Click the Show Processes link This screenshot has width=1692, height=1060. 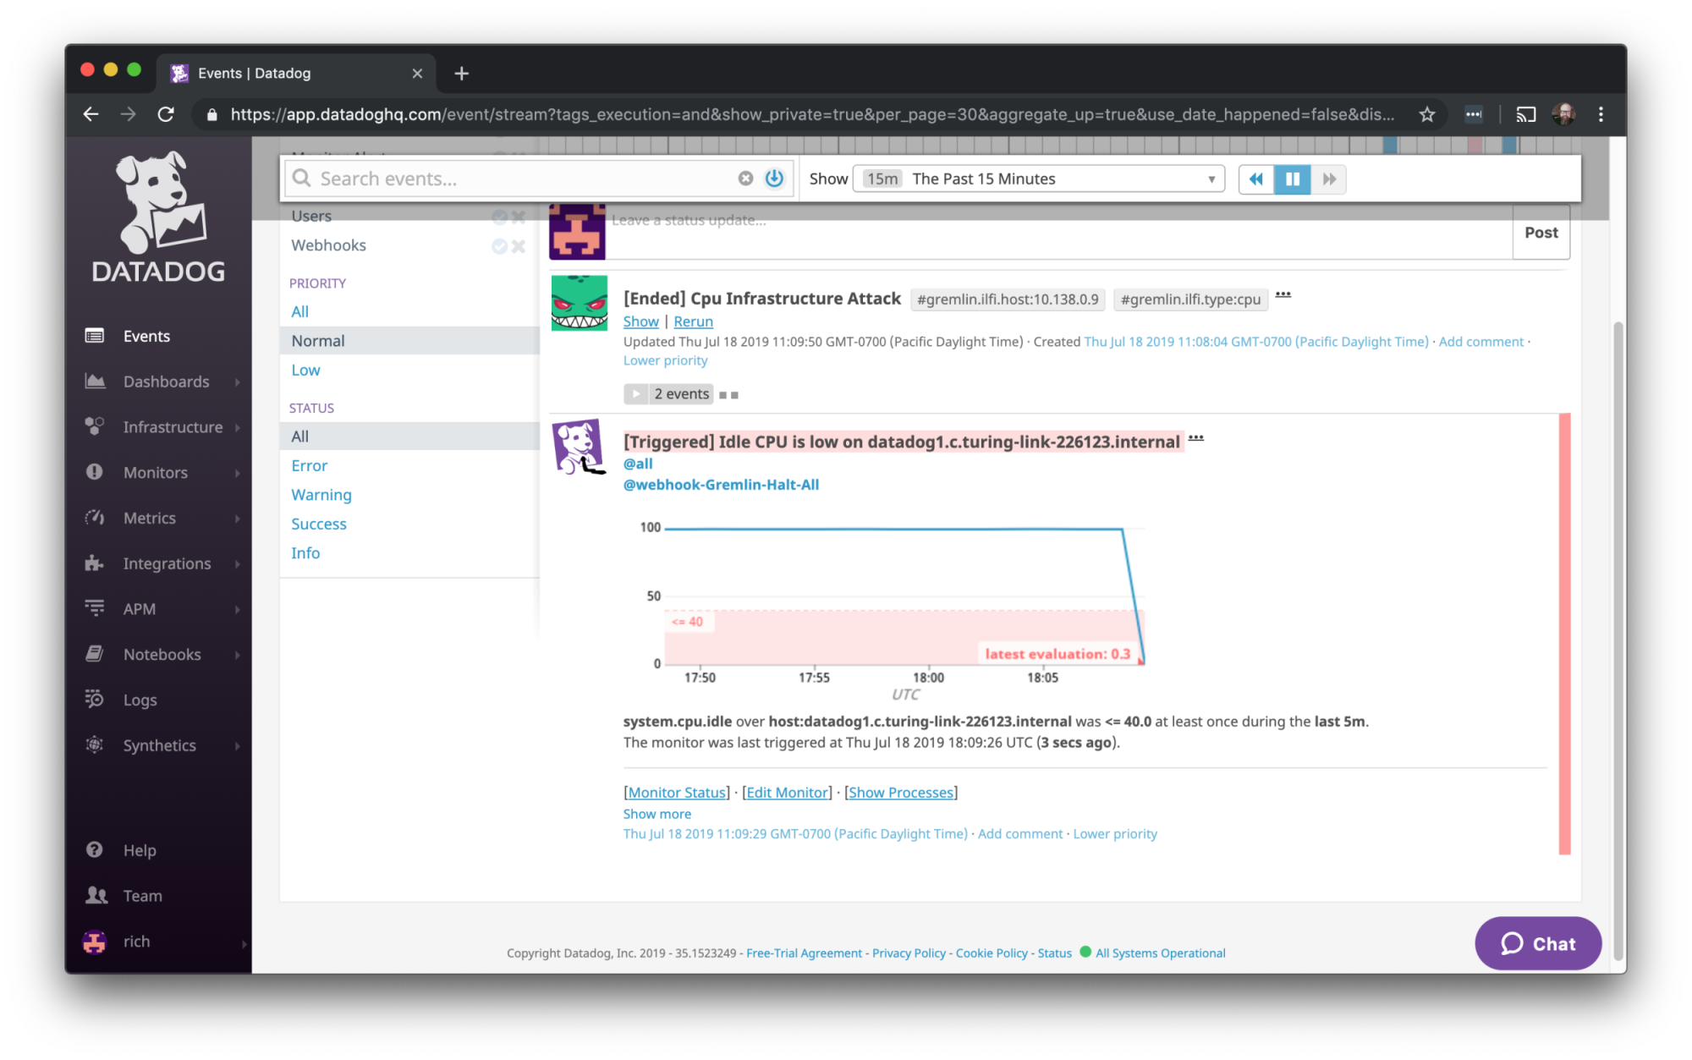pyautogui.click(x=900, y=792)
